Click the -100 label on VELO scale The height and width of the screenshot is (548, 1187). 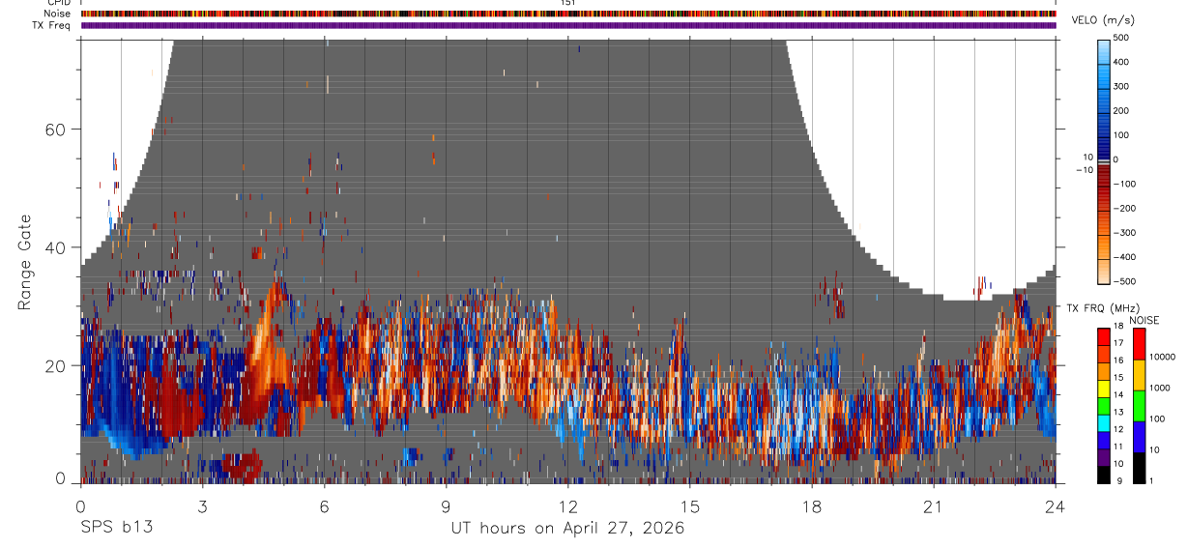click(1125, 184)
